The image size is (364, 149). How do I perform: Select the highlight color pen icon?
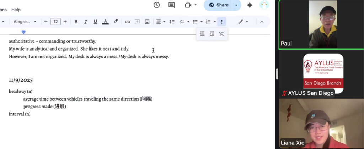coord(116,22)
